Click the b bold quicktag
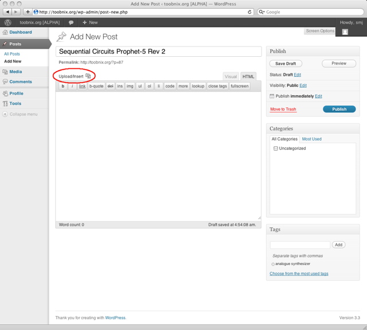 [63, 86]
